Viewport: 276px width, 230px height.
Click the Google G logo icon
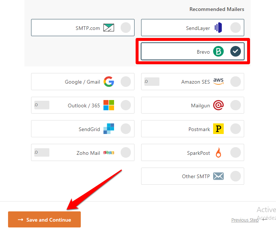109,82
